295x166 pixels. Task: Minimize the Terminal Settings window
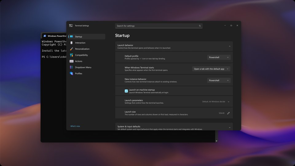(225, 26)
